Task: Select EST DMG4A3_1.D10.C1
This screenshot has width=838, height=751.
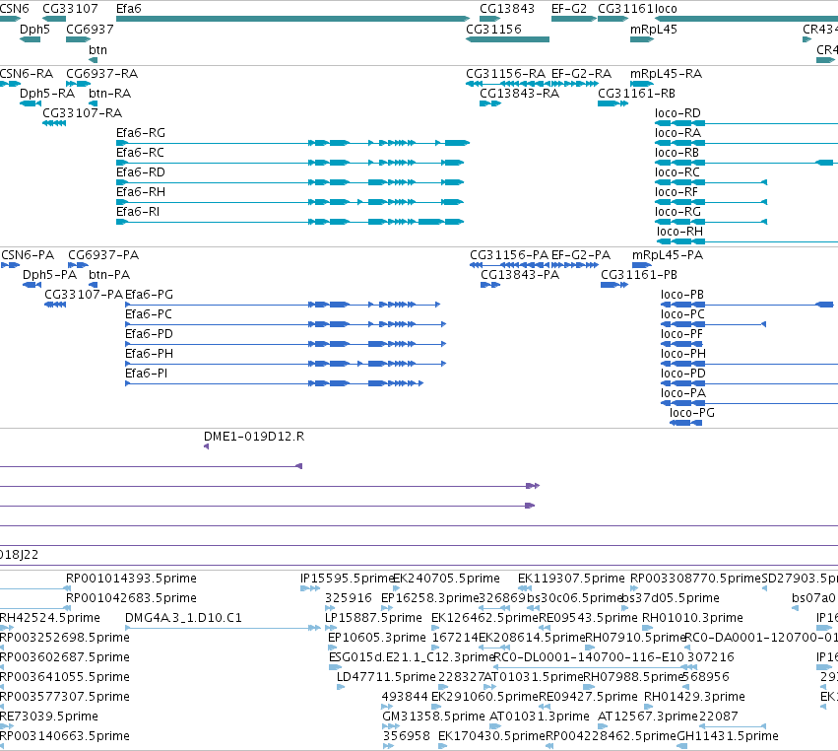Action: [x=183, y=618]
